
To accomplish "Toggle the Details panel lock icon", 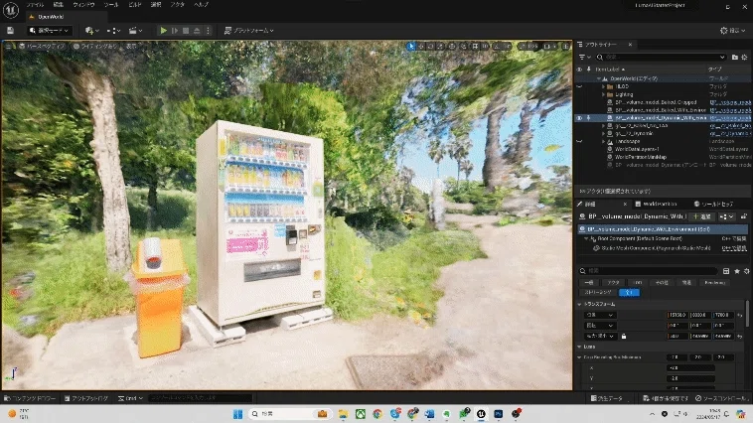I will 743,216.
